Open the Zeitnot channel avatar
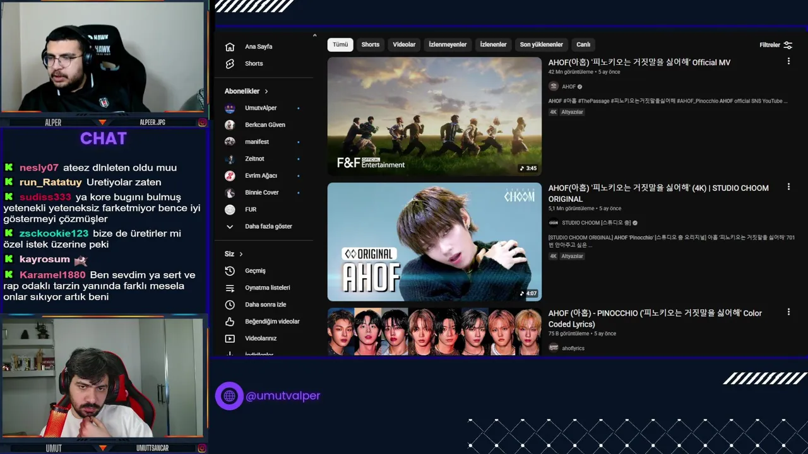This screenshot has height=454, width=808. point(230,159)
